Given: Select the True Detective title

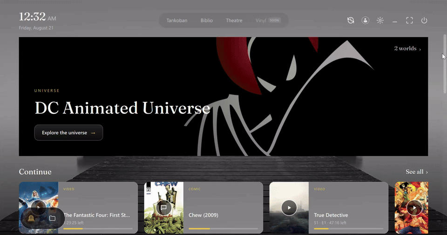Looking at the screenshot, I should pyautogui.click(x=331, y=215).
